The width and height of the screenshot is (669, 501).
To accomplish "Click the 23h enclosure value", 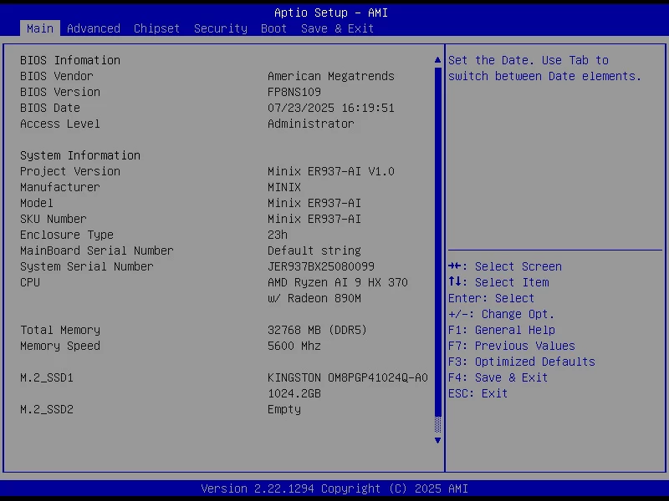I will coord(278,235).
